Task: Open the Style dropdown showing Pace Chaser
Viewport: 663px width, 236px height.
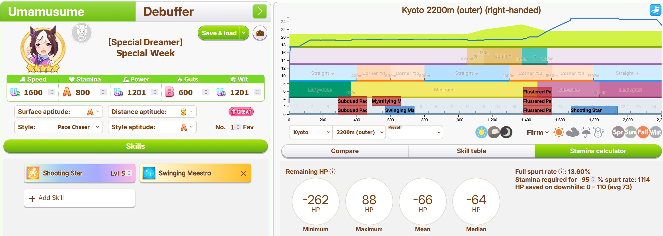Action: (x=59, y=127)
